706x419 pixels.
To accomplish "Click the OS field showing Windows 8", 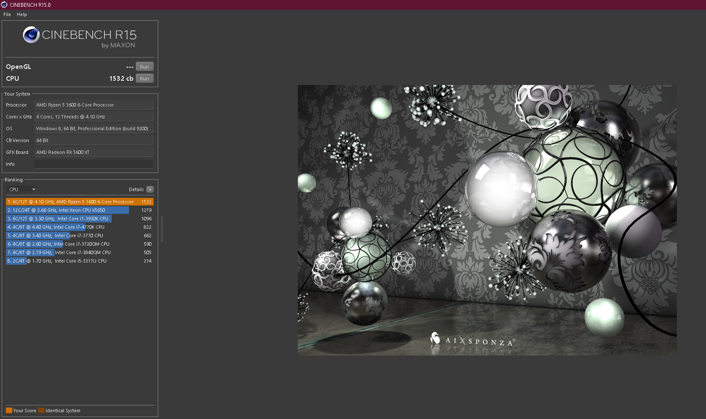I will tap(94, 129).
